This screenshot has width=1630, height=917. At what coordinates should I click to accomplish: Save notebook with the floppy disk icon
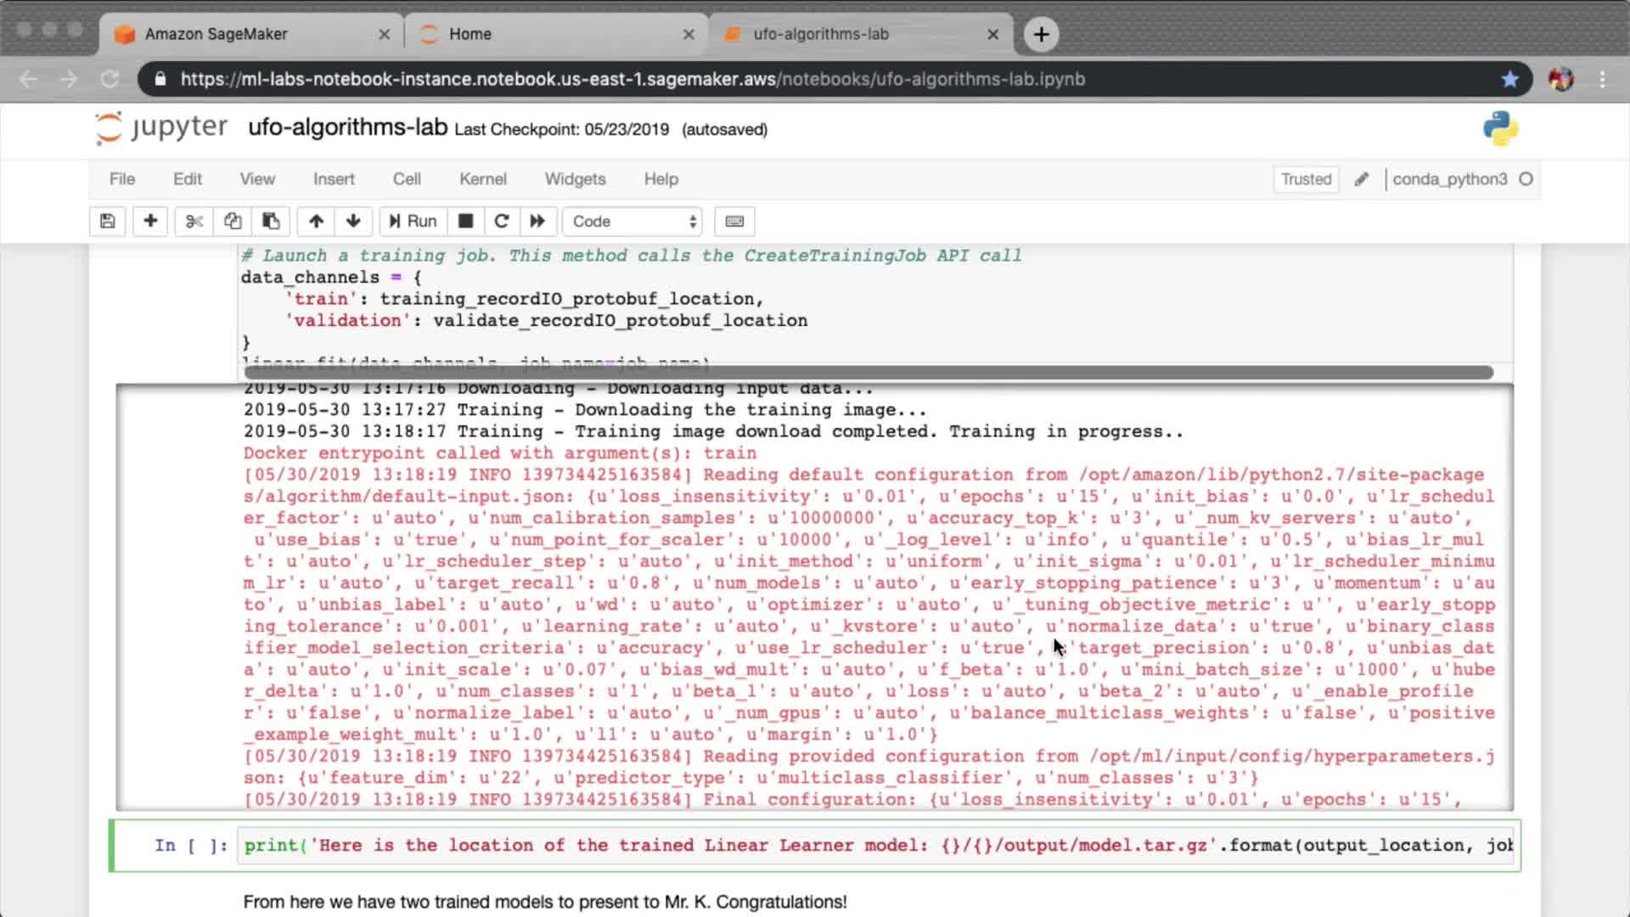point(107,222)
